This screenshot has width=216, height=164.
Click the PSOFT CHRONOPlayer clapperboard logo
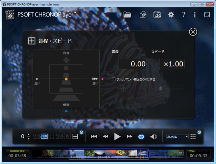[10, 15]
